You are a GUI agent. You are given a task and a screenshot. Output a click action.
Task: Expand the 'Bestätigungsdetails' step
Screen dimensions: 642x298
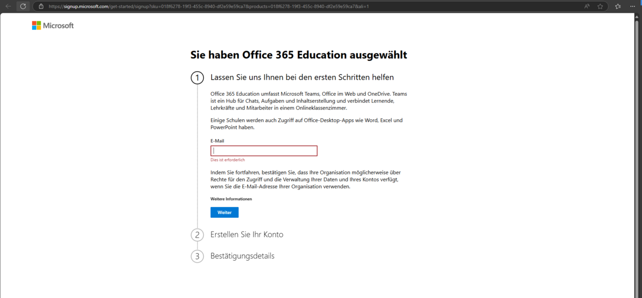(242, 256)
